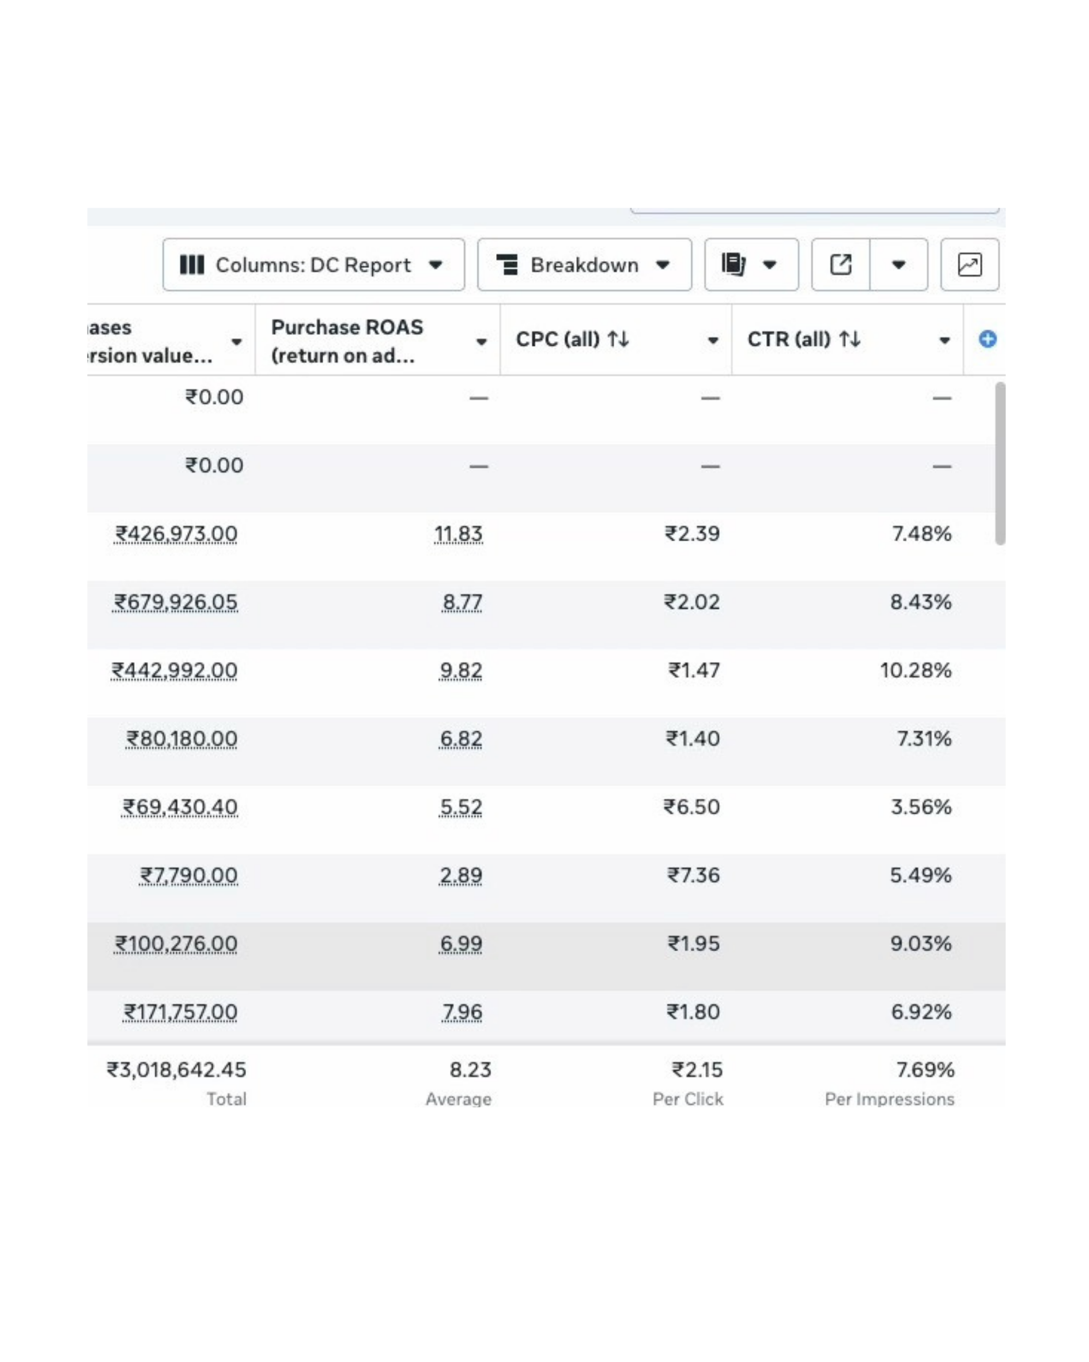
Task: Click conversion value ₹80,180.00
Action: (182, 738)
